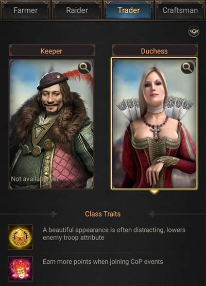The height and width of the screenshot is (286, 206).
Task: Magnify the Duchess portrait
Action: (187, 68)
